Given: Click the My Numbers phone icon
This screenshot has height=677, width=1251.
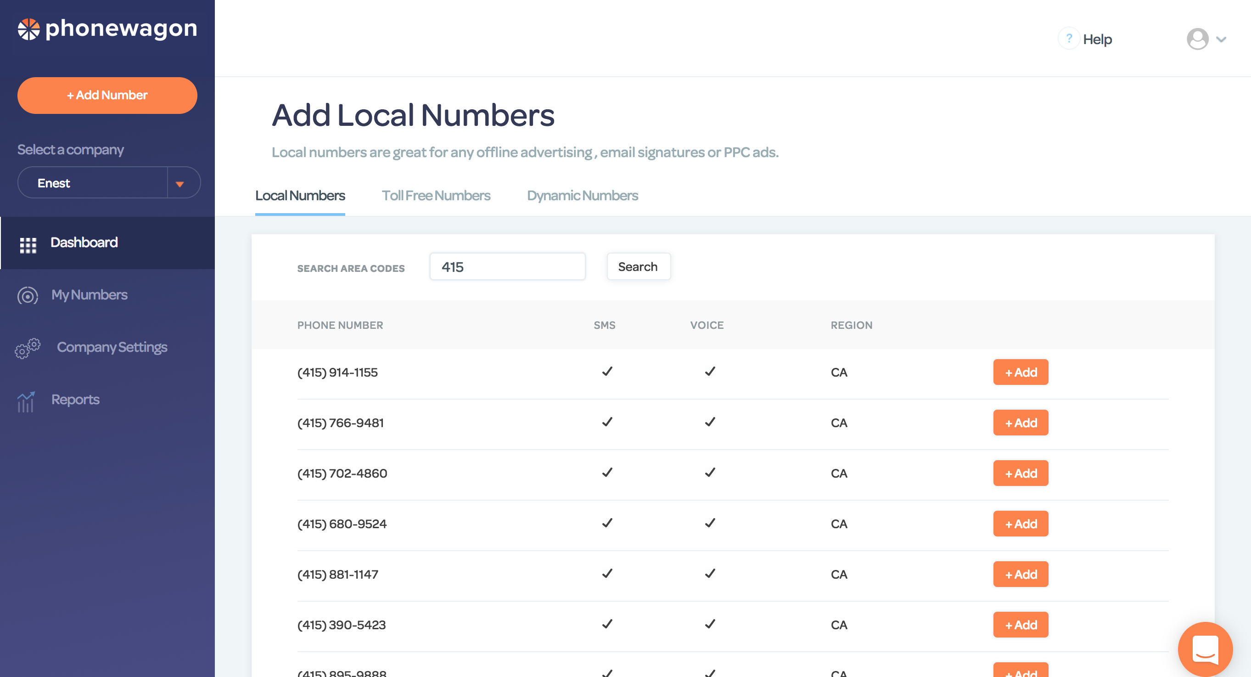Looking at the screenshot, I should [x=28, y=294].
